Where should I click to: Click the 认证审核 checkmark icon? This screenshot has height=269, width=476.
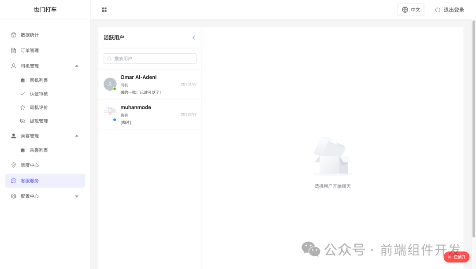(23, 94)
